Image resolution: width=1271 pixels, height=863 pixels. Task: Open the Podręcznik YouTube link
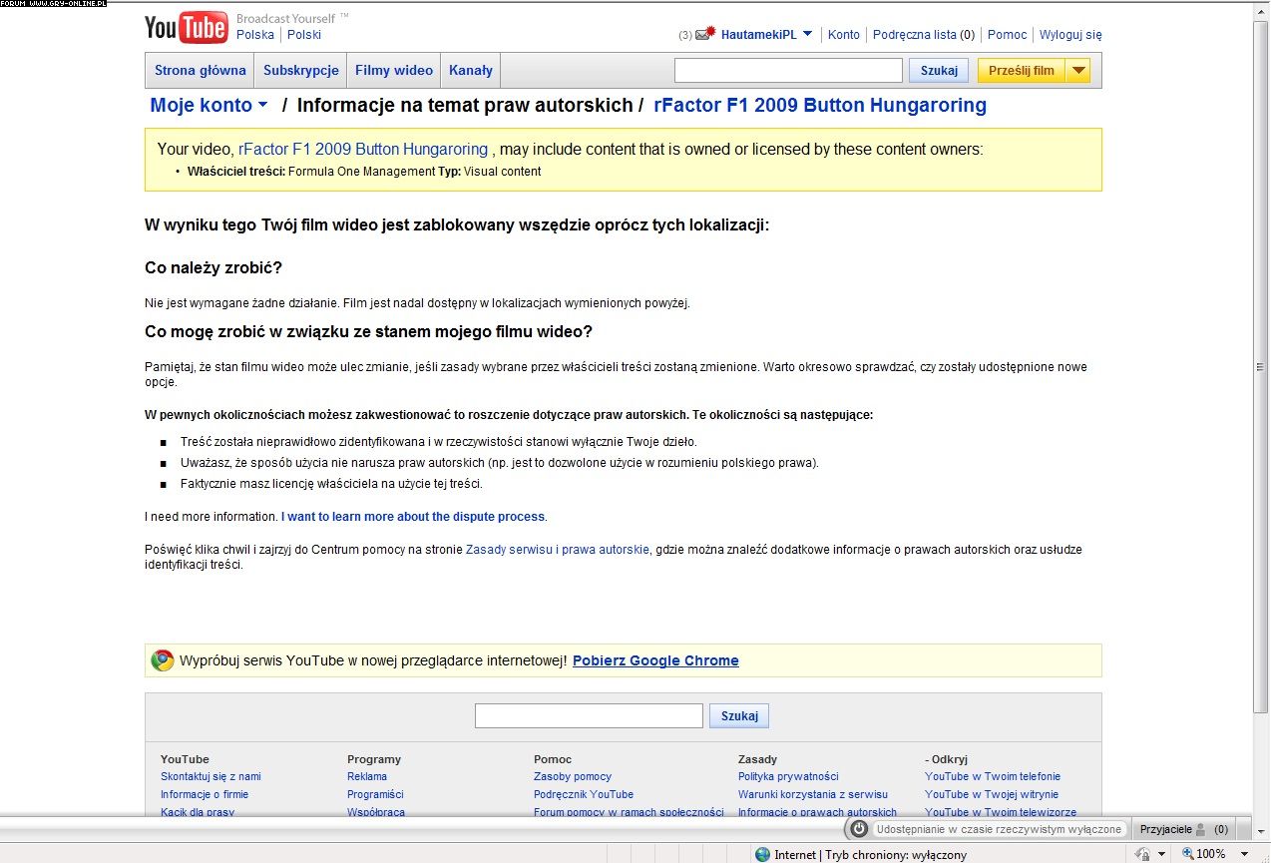(x=584, y=795)
